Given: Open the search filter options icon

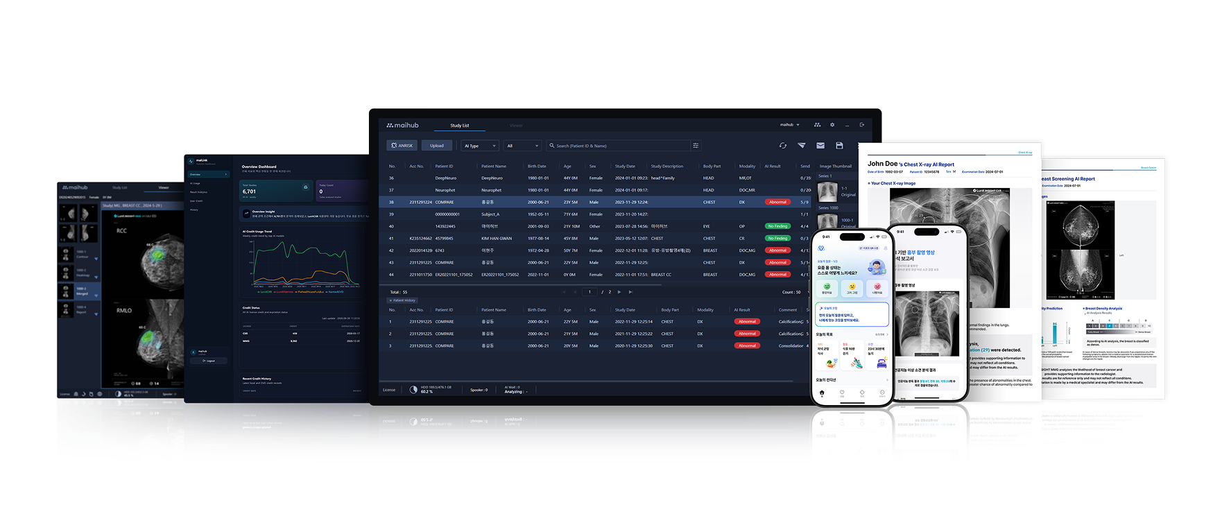Looking at the screenshot, I should point(696,146).
